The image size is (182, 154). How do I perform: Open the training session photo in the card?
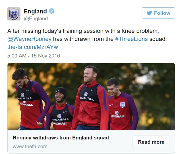(x=91, y=97)
